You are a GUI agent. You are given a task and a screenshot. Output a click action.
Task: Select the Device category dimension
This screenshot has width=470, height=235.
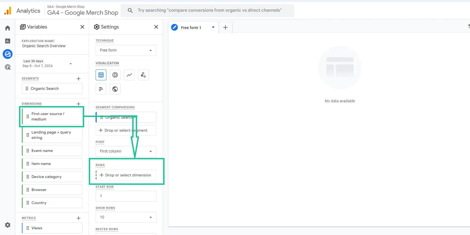coord(52,177)
